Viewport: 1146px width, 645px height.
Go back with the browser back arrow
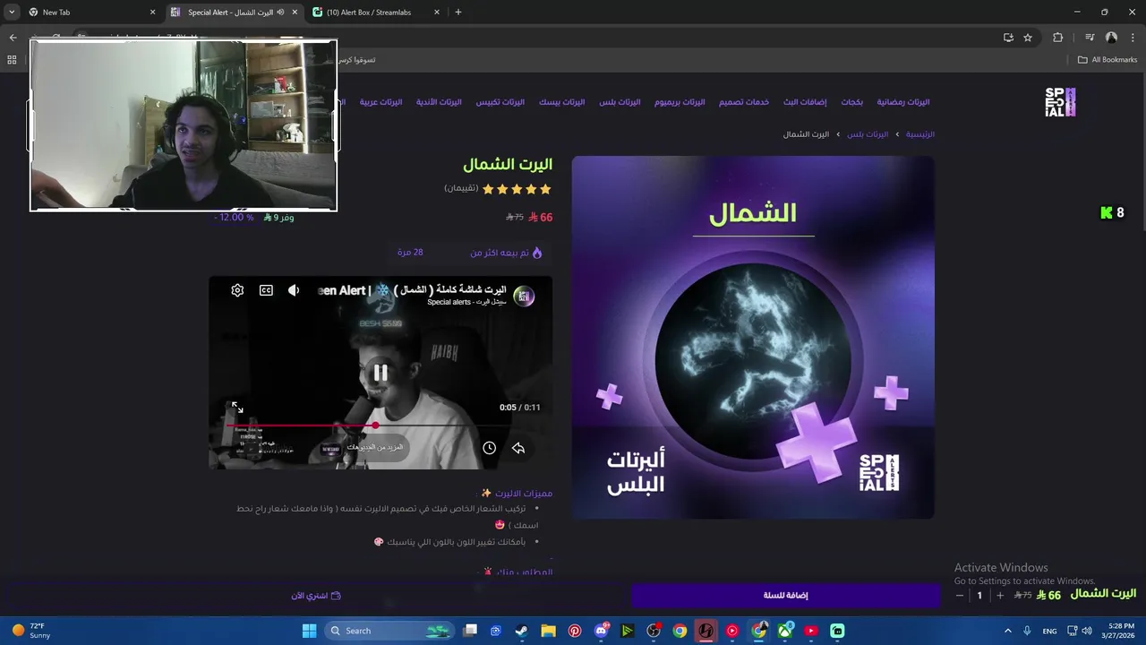tap(13, 38)
